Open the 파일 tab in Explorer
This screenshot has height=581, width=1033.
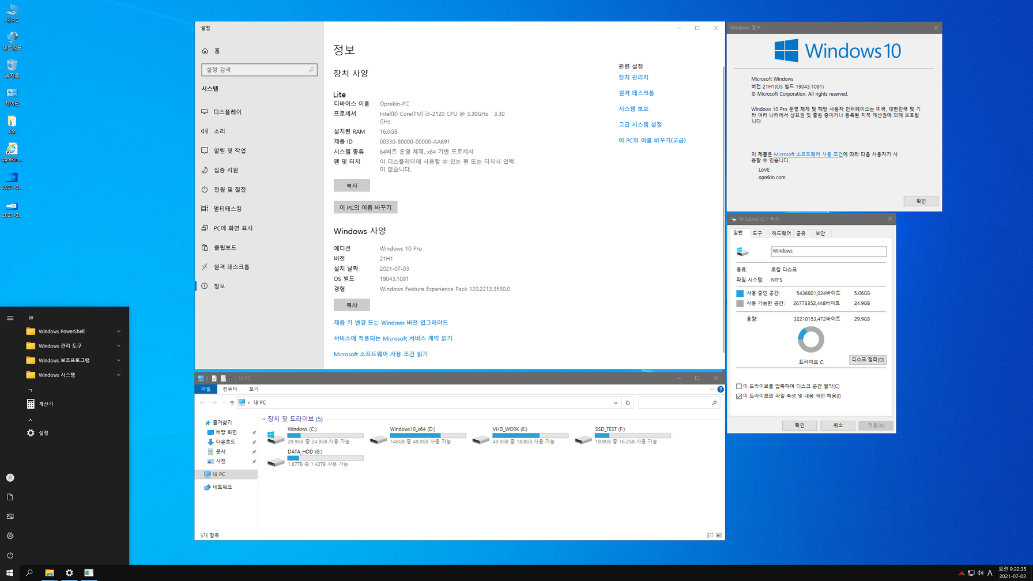pyautogui.click(x=206, y=389)
